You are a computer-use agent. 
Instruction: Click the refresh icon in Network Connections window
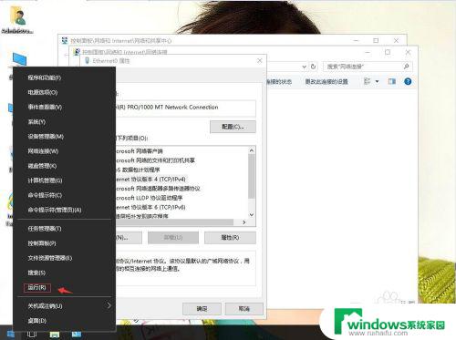click(x=313, y=67)
